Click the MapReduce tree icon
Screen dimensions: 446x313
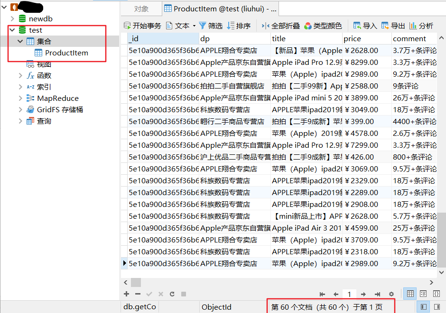(x=30, y=98)
